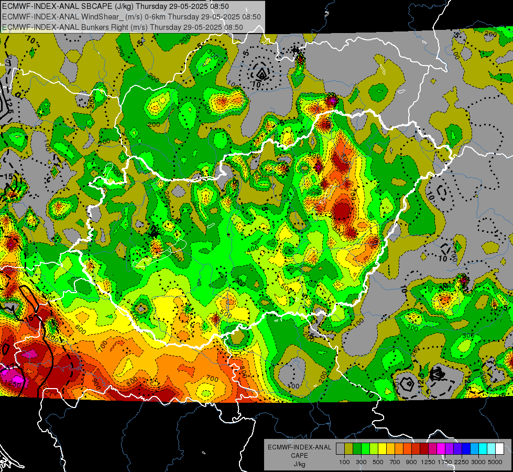This screenshot has width=513, height=472.
Task: Select the orange legend swatch above 700
Action: (x=399, y=449)
